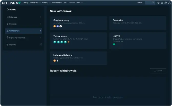This screenshot has width=172, height=106.
Task: Open the Funding dropdown menu
Action: coord(46,3)
